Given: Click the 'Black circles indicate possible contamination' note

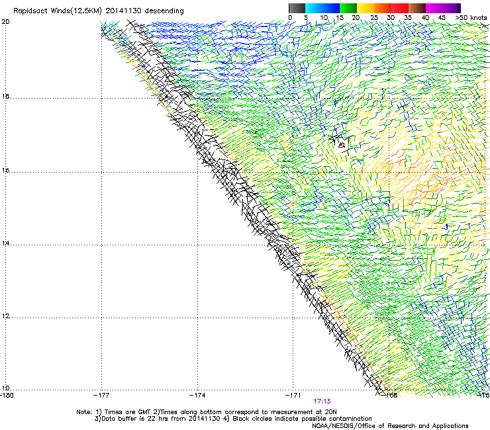Looking at the screenshot, I should (x=302, y=419).
